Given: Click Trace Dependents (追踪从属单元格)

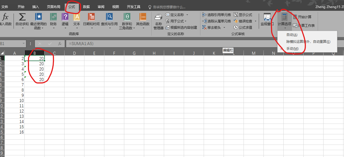Looking at the screenshot, I should tap(217, 21).
